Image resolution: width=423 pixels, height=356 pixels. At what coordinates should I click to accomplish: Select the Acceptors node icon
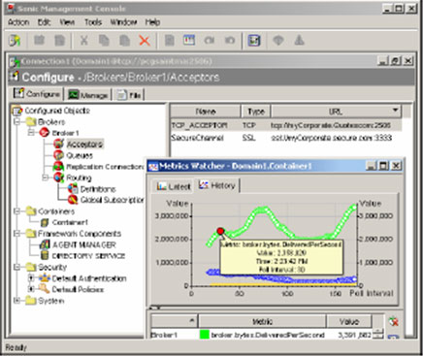(58, 144)
